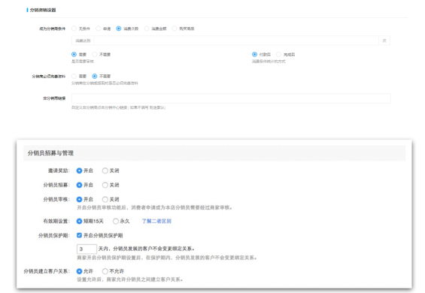Select 付款后 as the statistics method

pos(254,54)
